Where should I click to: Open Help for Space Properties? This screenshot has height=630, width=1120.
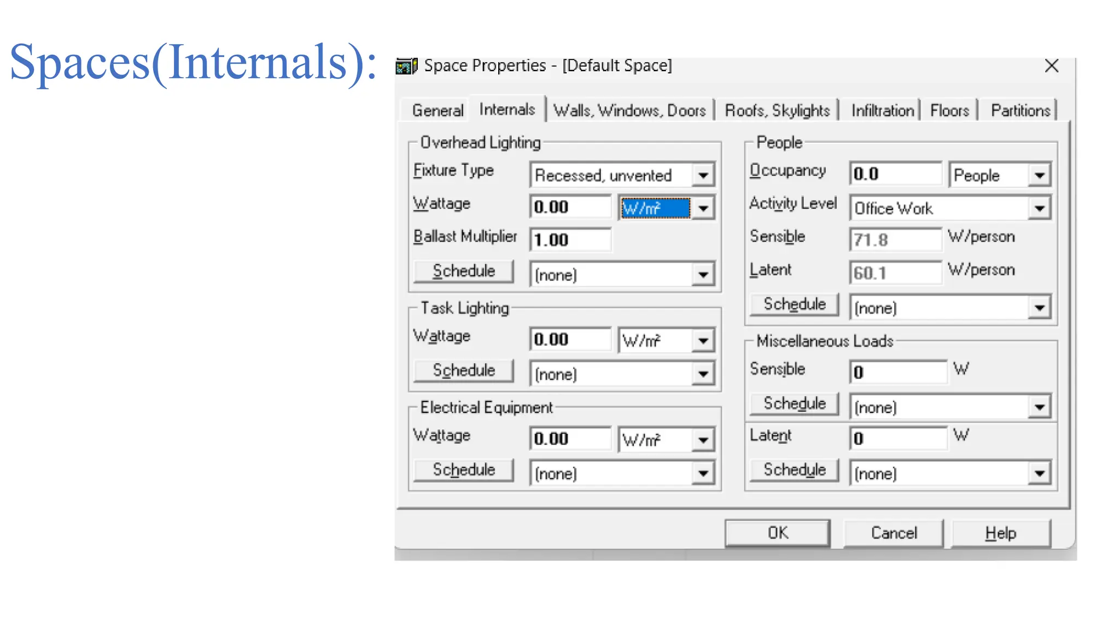pyautogui.click(x=1001, y=533)
